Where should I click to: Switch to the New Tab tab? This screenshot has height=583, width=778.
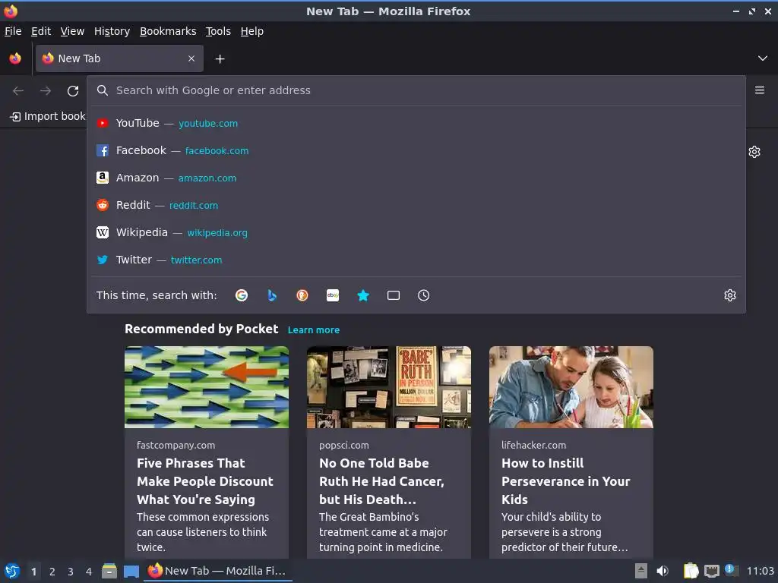tap(119, 58)
